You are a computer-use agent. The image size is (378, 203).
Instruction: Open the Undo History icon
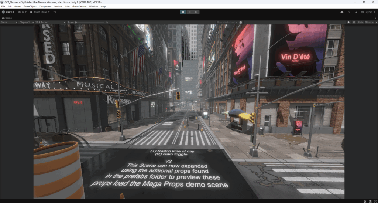click(349, 12)
